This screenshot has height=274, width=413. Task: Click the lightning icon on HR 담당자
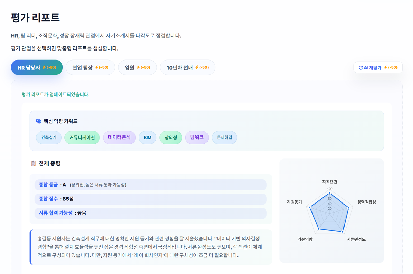[44, 68]
